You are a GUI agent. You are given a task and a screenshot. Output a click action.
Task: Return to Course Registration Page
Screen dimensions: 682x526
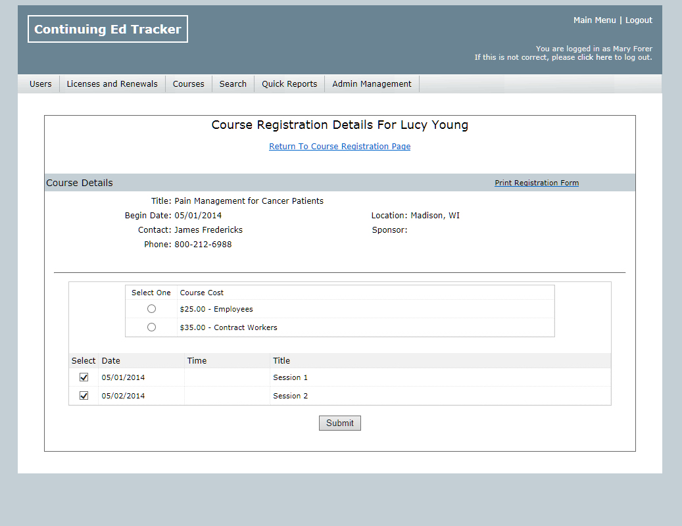click(x=339, y=147)
